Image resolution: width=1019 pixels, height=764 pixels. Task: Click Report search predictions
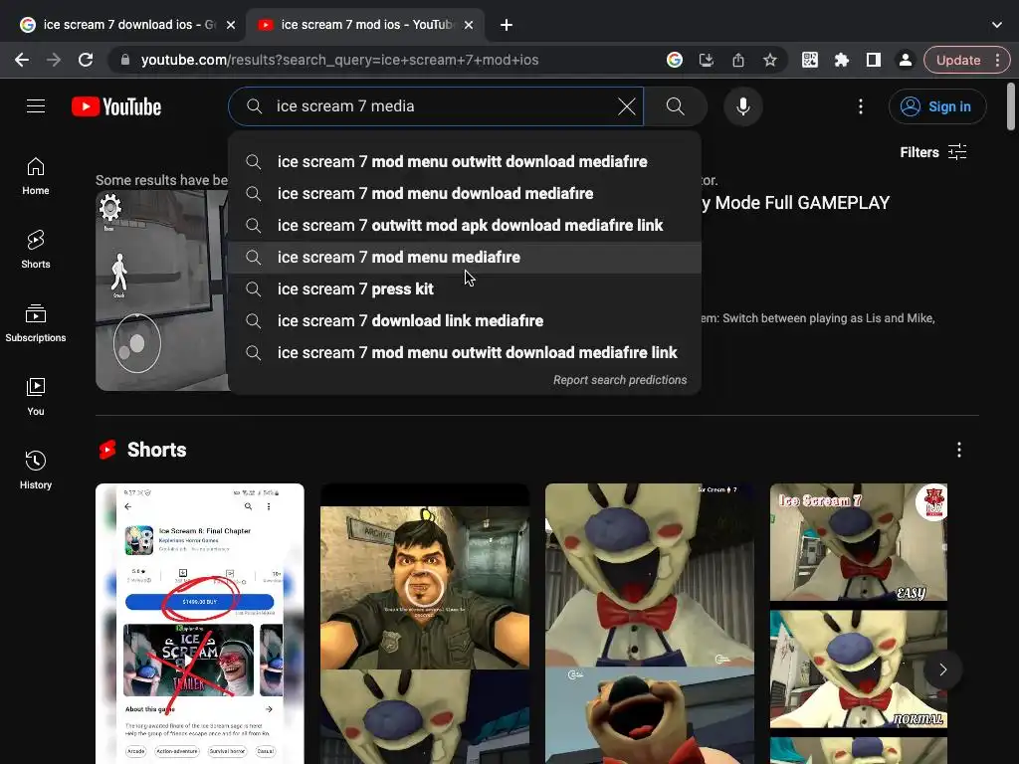point(620,380)
